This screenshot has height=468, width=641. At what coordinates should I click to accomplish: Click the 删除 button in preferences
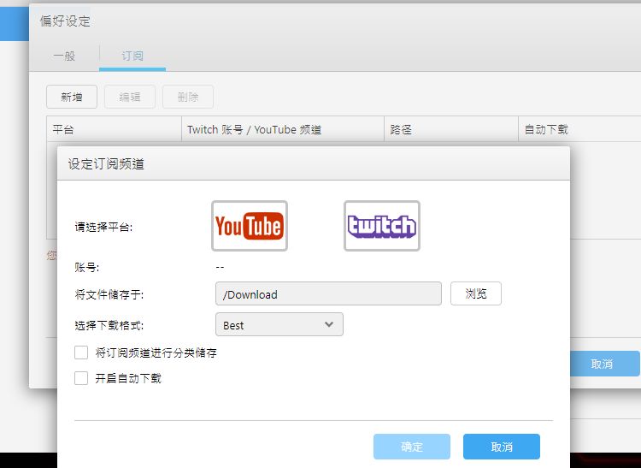click(188, 97)
